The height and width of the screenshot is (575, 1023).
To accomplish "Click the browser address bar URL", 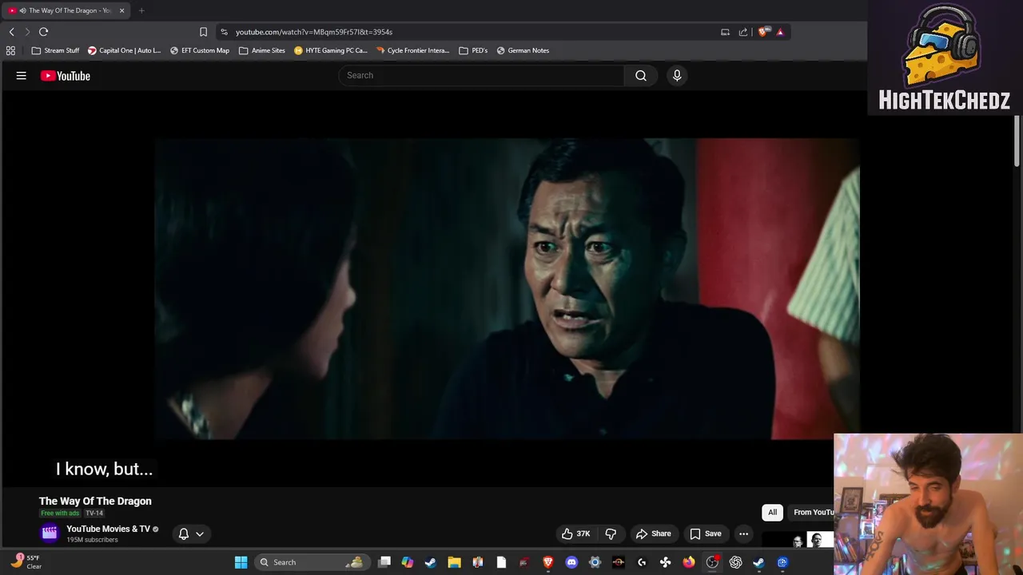I will click(x=314, y=32).
